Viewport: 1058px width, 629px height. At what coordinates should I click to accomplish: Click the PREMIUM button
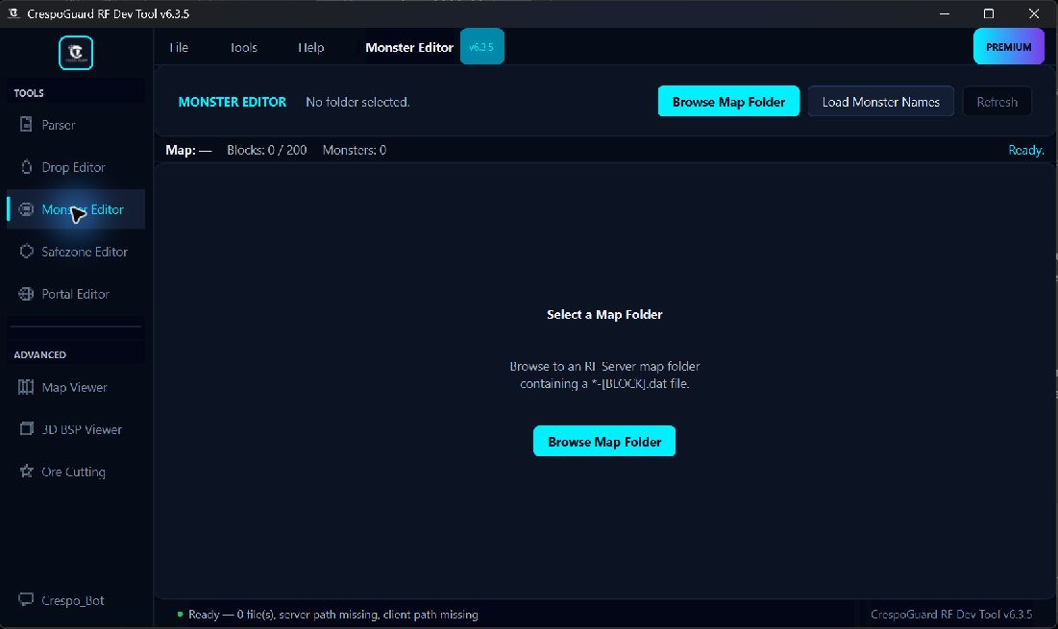(1009, 46)
